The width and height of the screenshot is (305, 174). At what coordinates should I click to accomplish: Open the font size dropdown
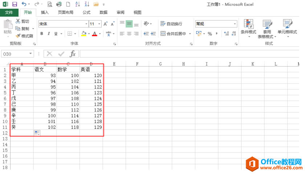99,24
